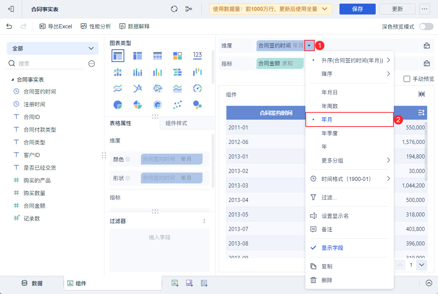
Task: Select the line chart type icon
Action: (x=118, y=88)
